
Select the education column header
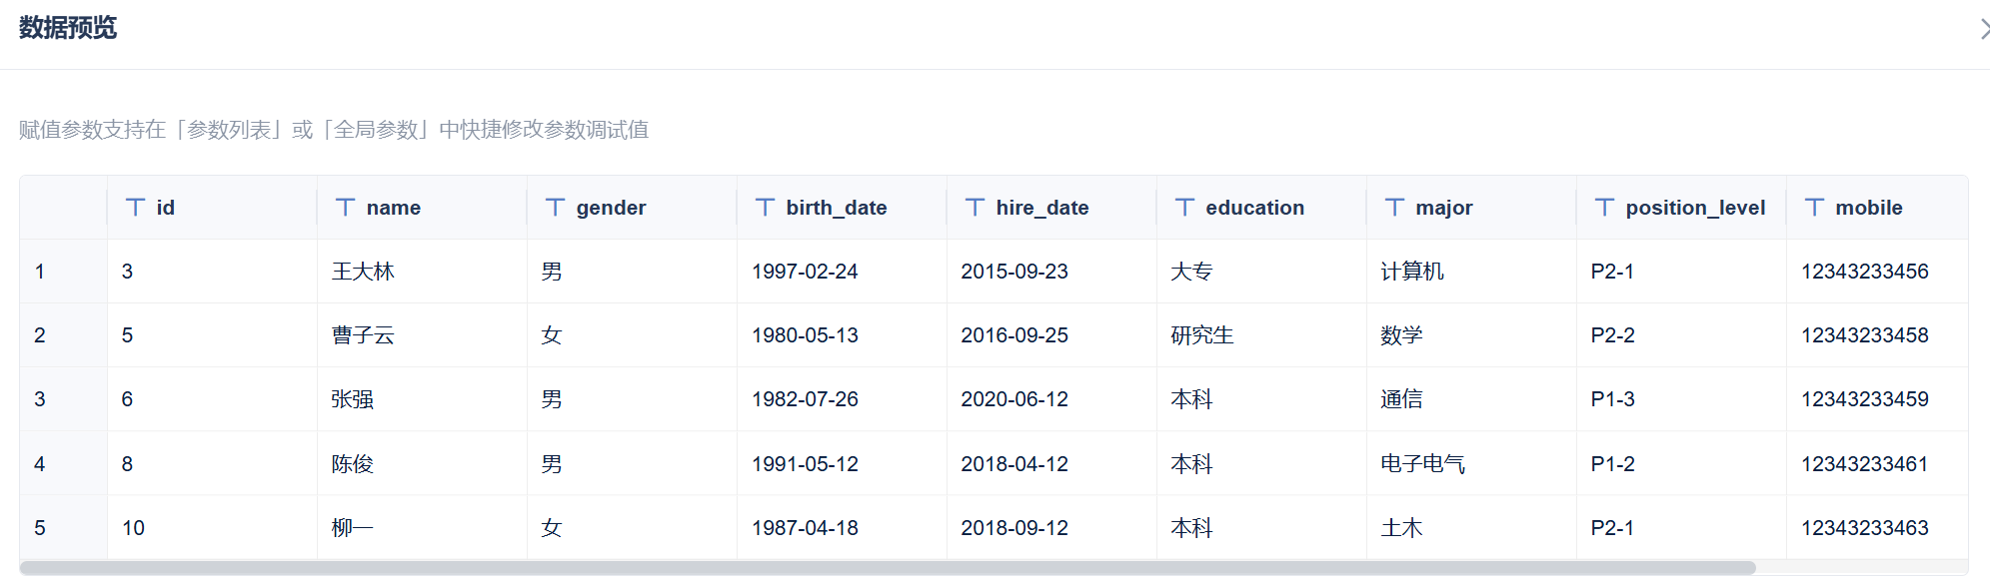(x=1254, y=208)
